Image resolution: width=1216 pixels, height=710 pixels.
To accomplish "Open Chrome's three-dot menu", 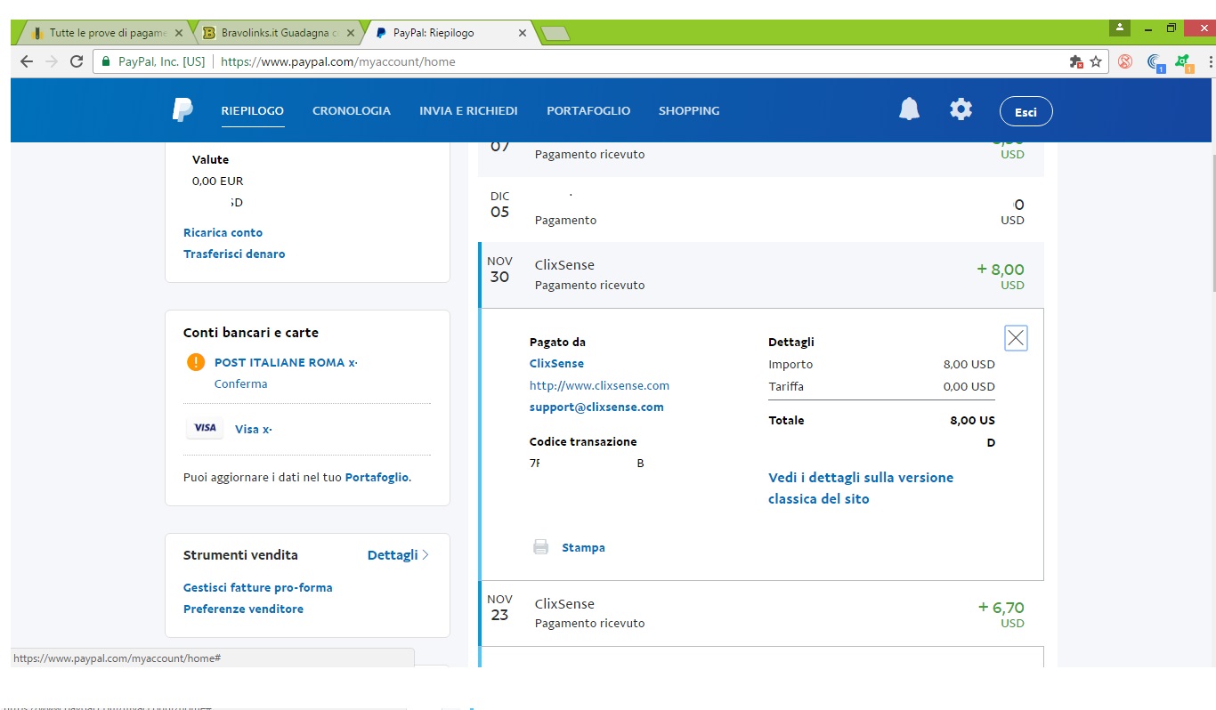I will (1211, 61).
